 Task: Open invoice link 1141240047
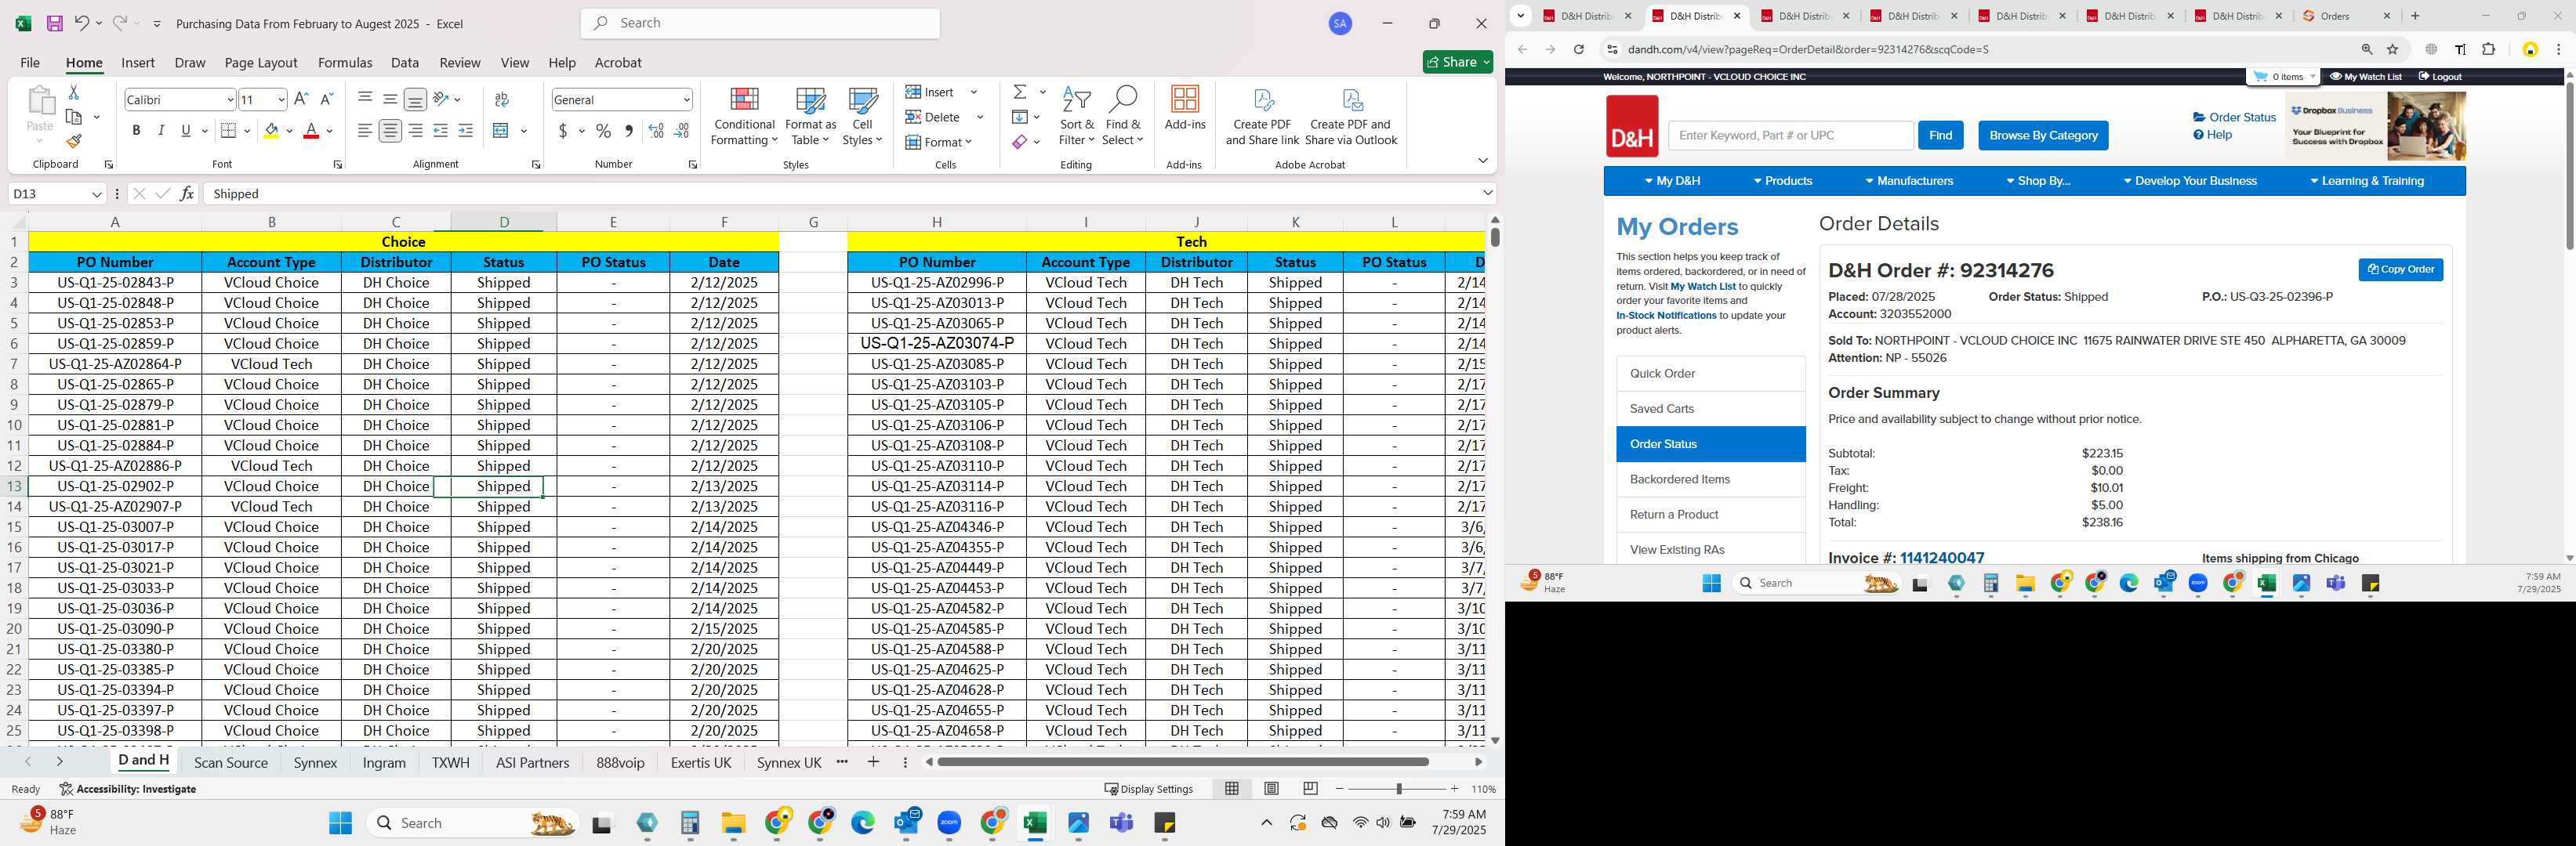pos(1941,557)
